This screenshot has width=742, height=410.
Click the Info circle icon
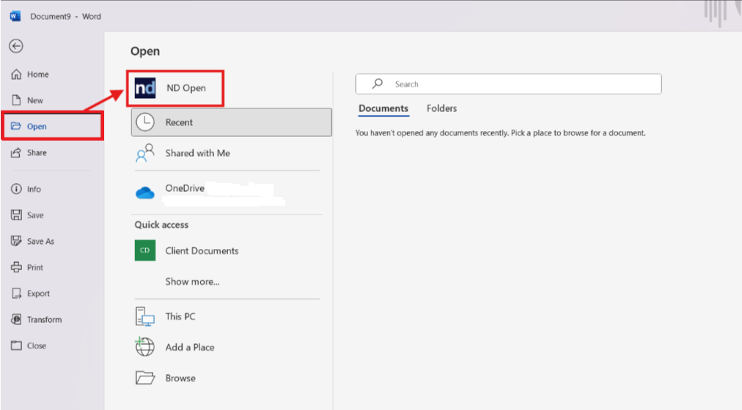(16, 189)
